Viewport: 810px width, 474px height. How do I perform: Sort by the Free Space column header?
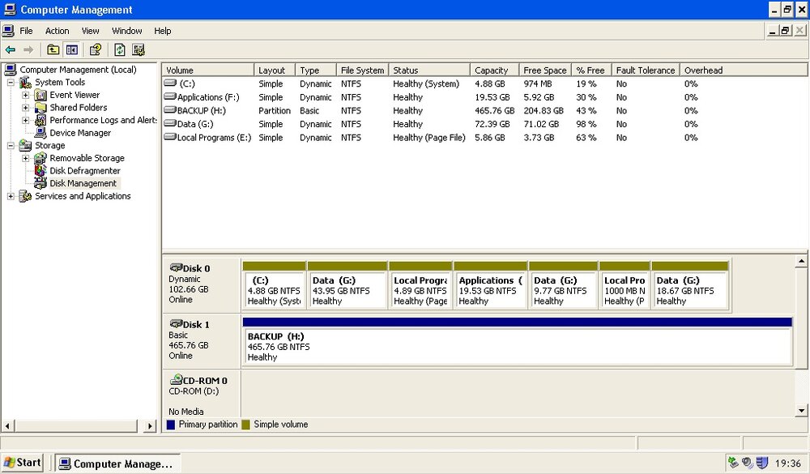[x=545, y=70]
